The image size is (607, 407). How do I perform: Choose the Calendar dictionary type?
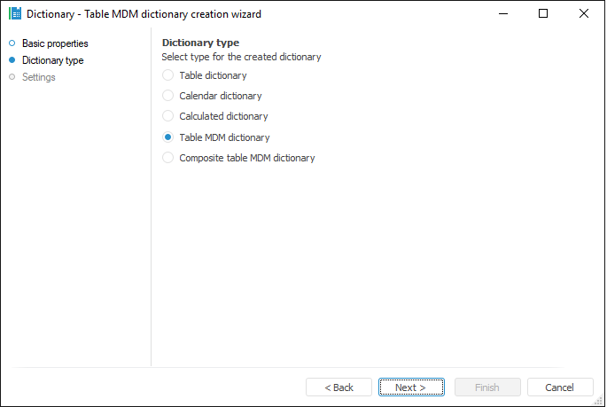pos(168,96)
